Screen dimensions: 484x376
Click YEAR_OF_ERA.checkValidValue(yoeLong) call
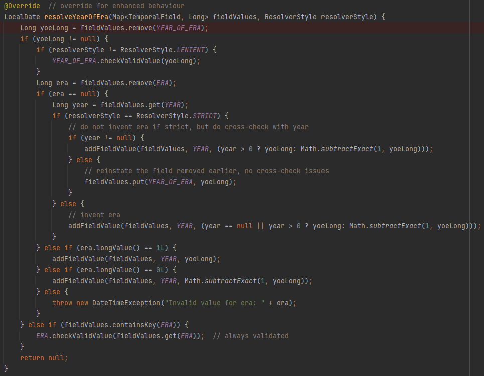(x=126, y=61)
